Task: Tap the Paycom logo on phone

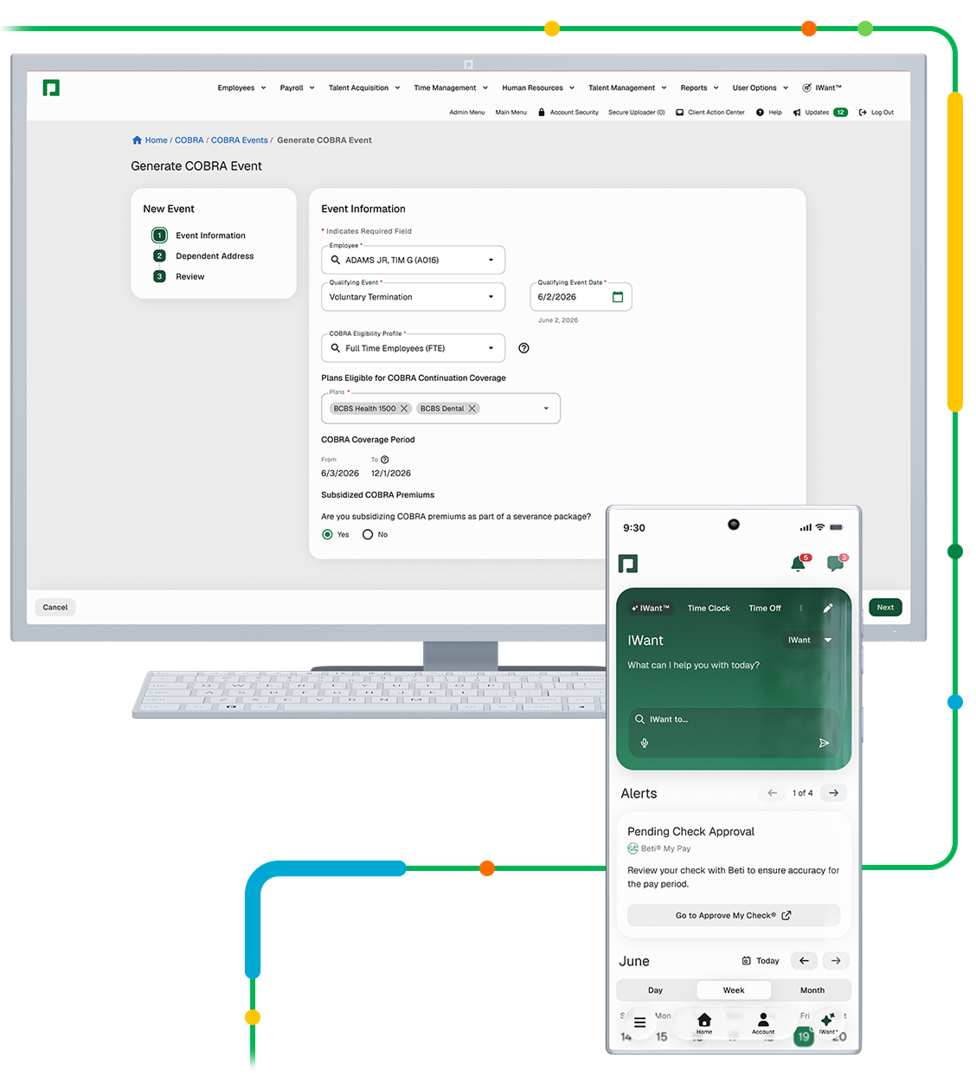Action: [x=628, y=564]
